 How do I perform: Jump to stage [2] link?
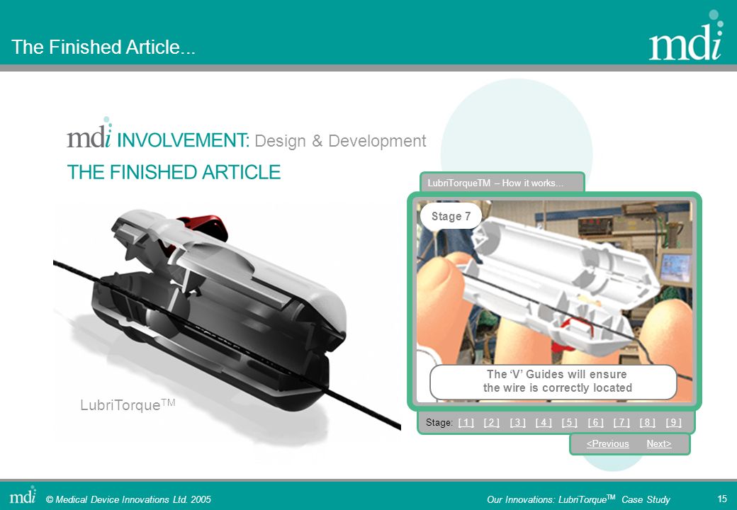492,422
